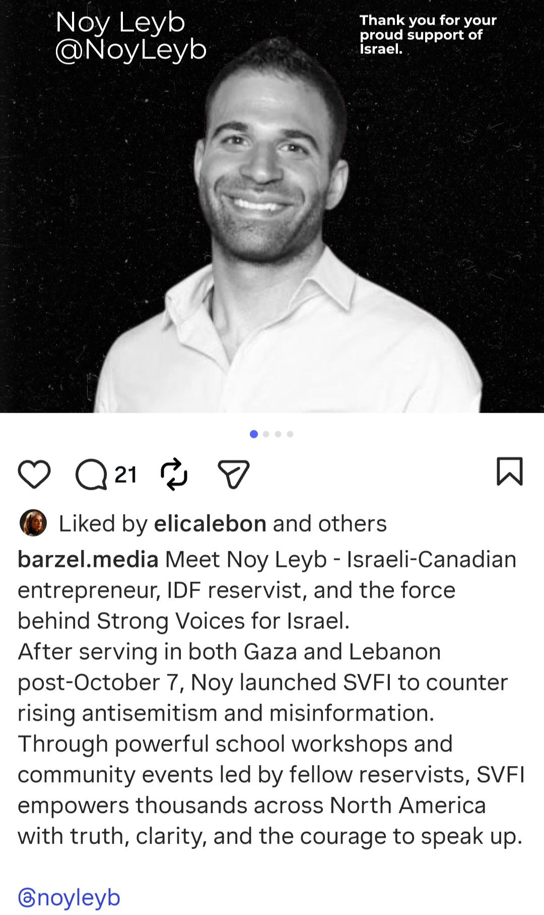
Task: Tap the @NoyLeyb handle on the image
Action: (x=131, y=50)
